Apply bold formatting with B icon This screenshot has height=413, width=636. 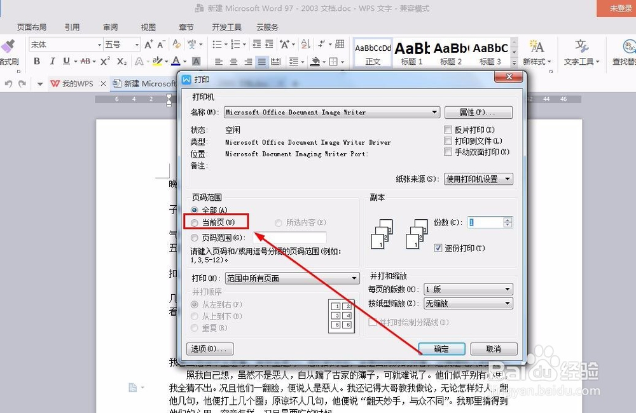click(37, 61)
